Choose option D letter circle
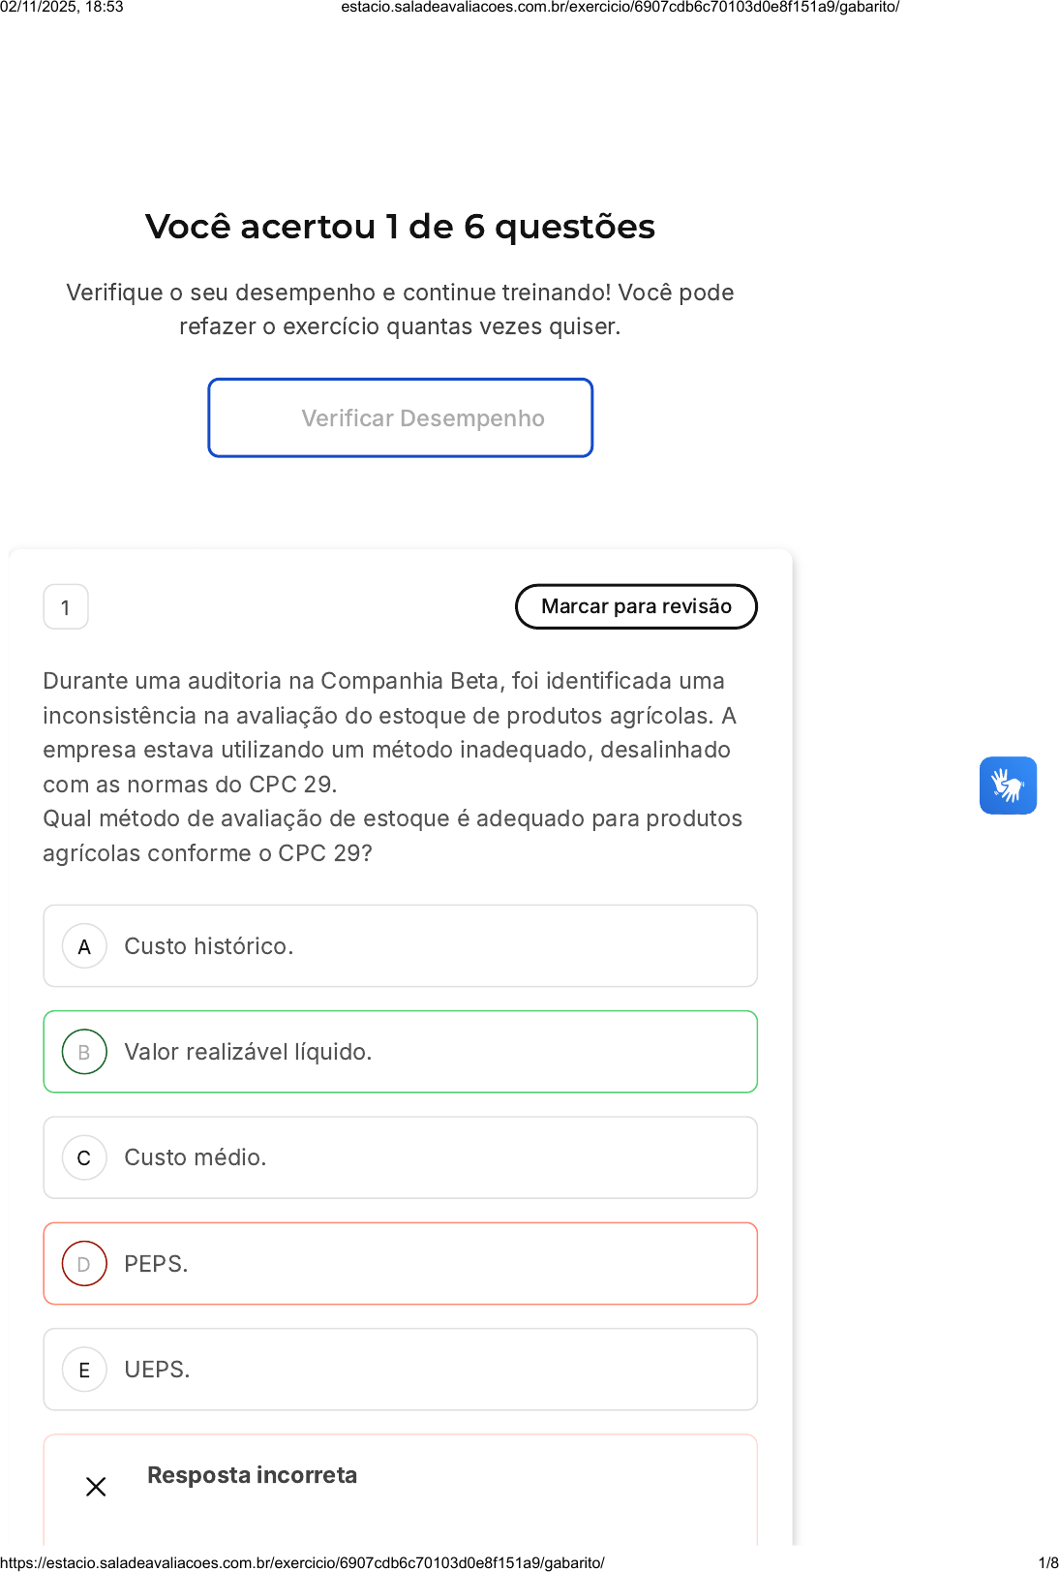 coord(84,1264)
